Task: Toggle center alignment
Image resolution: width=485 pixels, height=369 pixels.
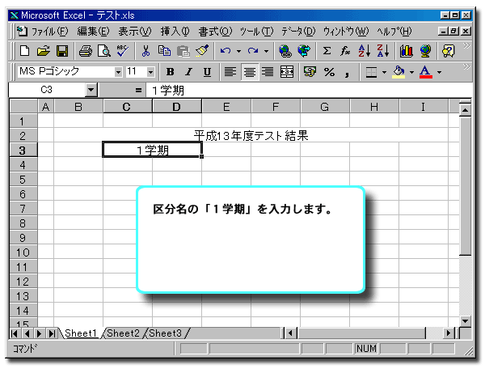Action: coord(249,72)
